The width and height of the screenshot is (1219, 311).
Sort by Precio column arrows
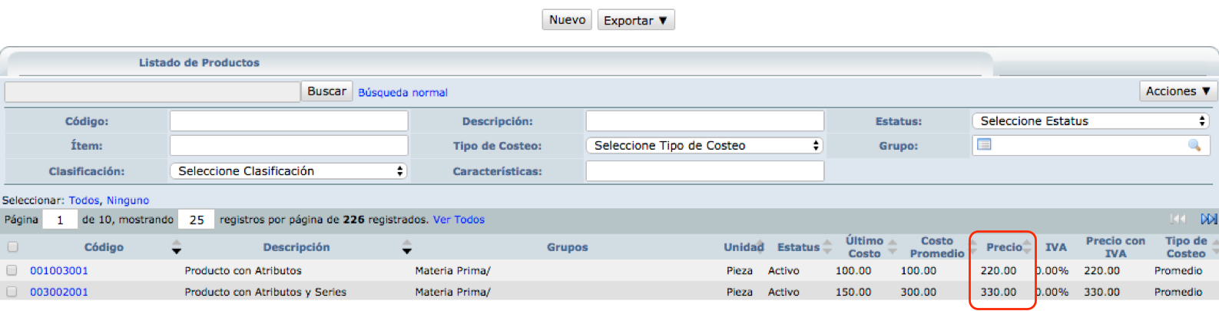click(x=1027, y=247)
